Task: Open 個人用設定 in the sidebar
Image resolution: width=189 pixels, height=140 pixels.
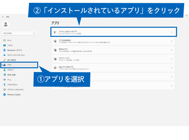Action: point(11,60)
